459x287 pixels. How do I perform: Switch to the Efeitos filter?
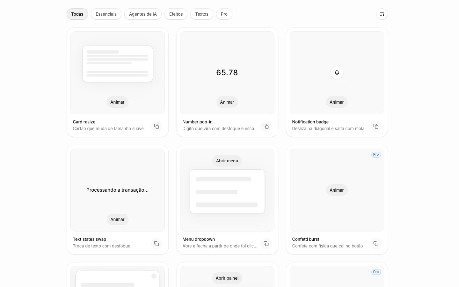point(176,14)
